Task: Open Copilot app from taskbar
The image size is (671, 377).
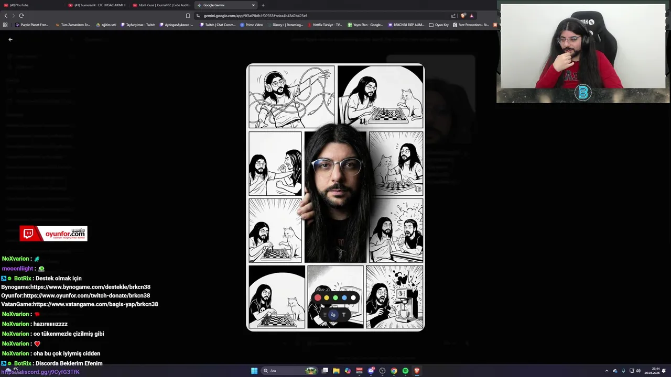Action: click(348, 371)
